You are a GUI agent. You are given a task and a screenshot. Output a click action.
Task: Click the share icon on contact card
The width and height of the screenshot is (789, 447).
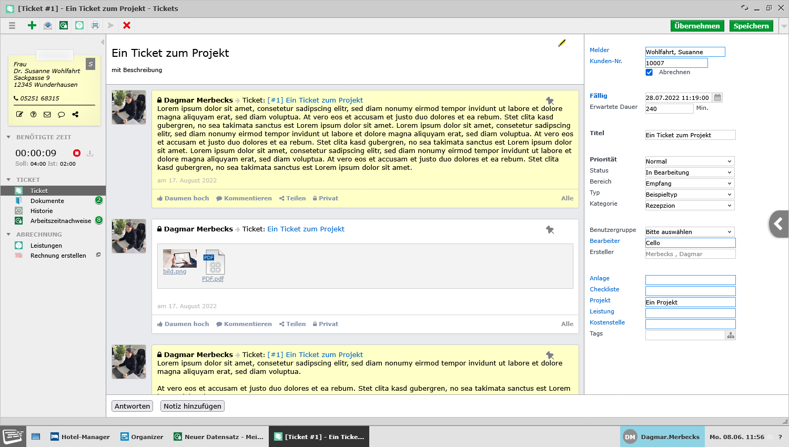pos(75,114)
